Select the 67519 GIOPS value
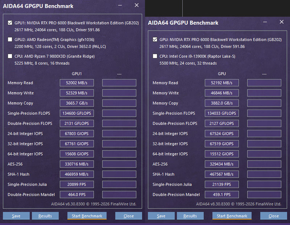The image size is (290, 225). 222,144
